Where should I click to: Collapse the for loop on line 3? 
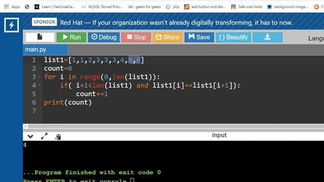(x=39, y=76)
